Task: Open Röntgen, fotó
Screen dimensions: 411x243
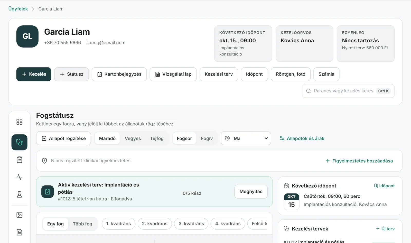Action: coord(291,74)
